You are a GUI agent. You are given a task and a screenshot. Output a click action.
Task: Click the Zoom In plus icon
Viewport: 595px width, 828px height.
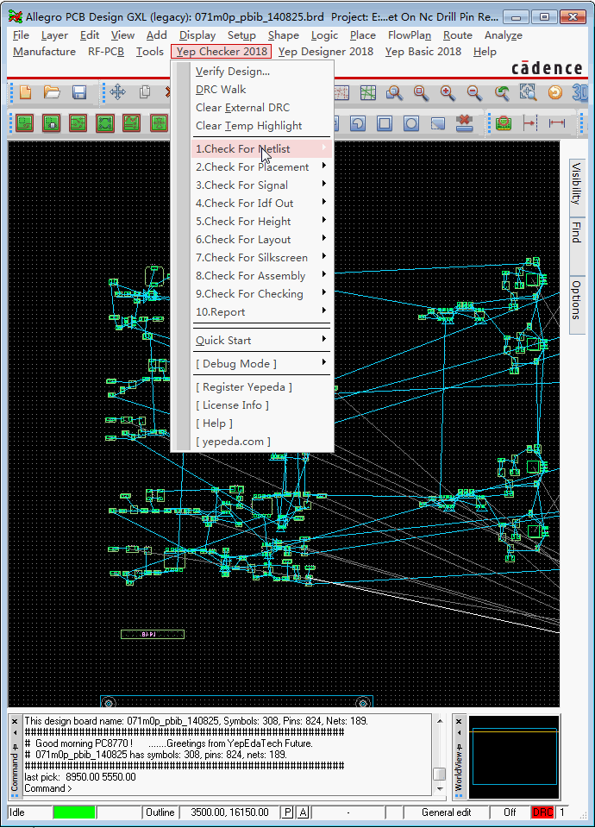pyautogui.click(x=448, y=93)
